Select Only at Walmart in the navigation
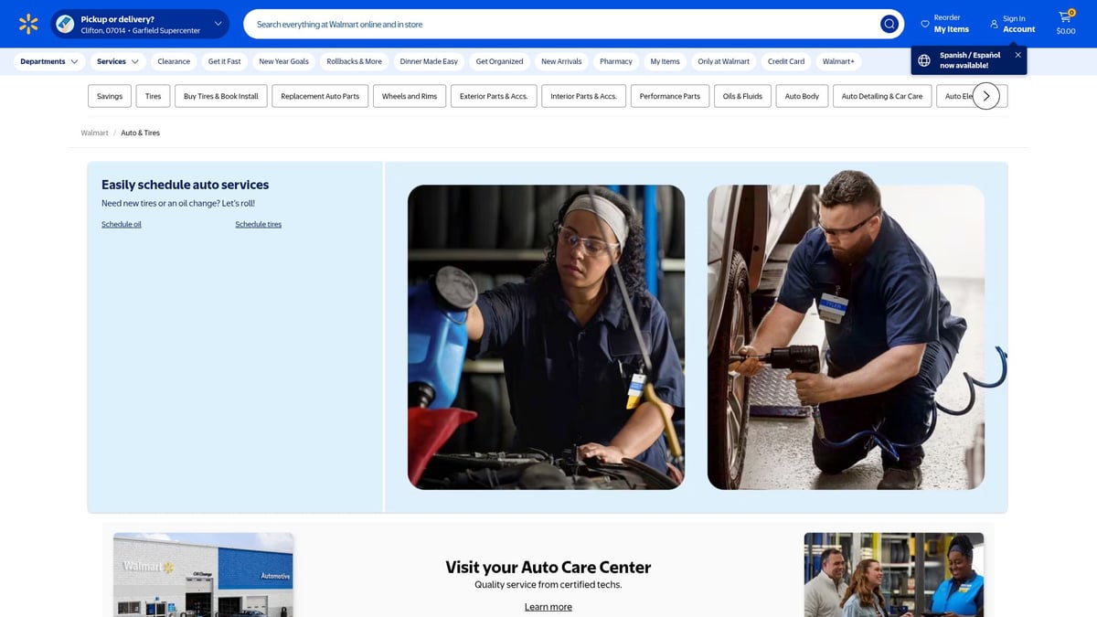Image resolution: width=1097 pixels, height=617 pixels. (723, 61)
